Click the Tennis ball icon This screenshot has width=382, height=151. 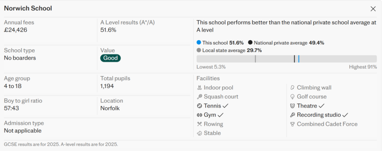(199, 106)
